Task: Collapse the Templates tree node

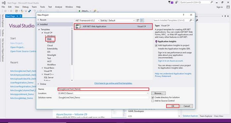Action: coord(39,29)
